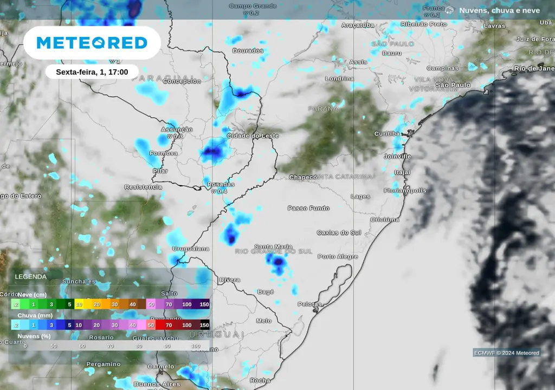Click the Uruguaiana city label
Screen dimensions: 555x390
(191, 249)
